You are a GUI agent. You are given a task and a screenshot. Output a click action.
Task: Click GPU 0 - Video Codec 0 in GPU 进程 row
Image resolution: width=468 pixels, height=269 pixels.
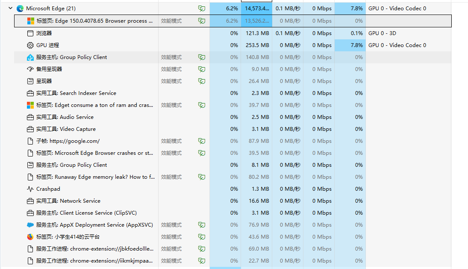pos(397,45)
